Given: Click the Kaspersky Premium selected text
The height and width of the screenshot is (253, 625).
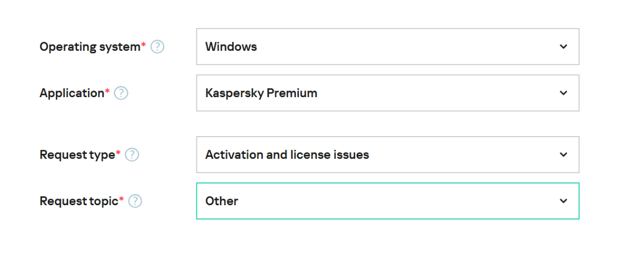Looking at the screenshot, I should (261, 93).
